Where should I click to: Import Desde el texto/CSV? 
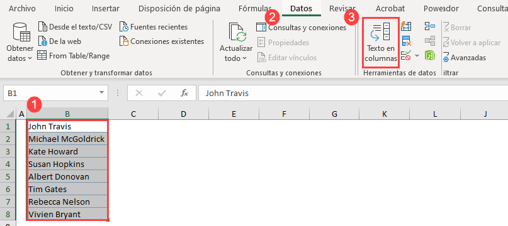pos(75,27)
